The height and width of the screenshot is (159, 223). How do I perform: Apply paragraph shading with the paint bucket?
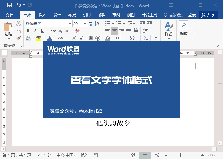coord(108,38)
